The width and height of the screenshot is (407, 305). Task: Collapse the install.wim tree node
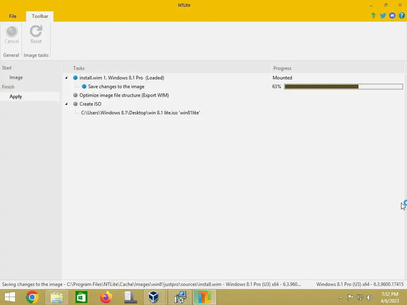point(66,78)
